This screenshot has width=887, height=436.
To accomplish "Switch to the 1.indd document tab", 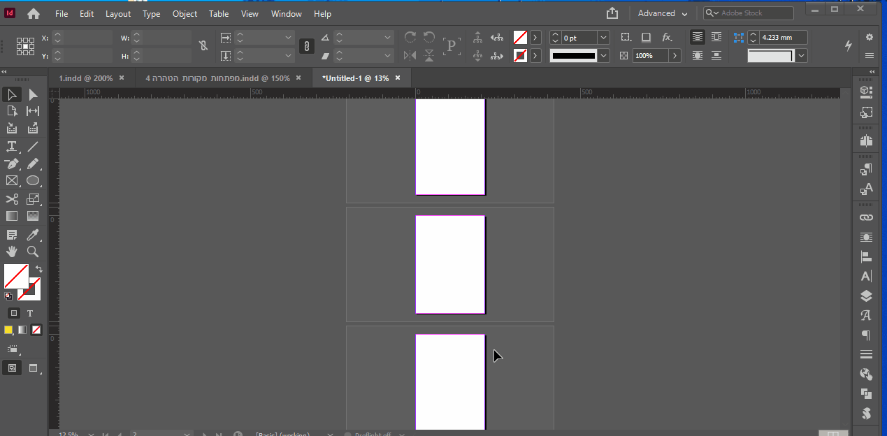I will (x=85, y=78).
